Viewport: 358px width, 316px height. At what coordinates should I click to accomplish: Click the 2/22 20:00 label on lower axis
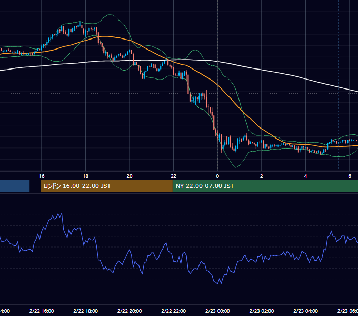click(130, 311)
